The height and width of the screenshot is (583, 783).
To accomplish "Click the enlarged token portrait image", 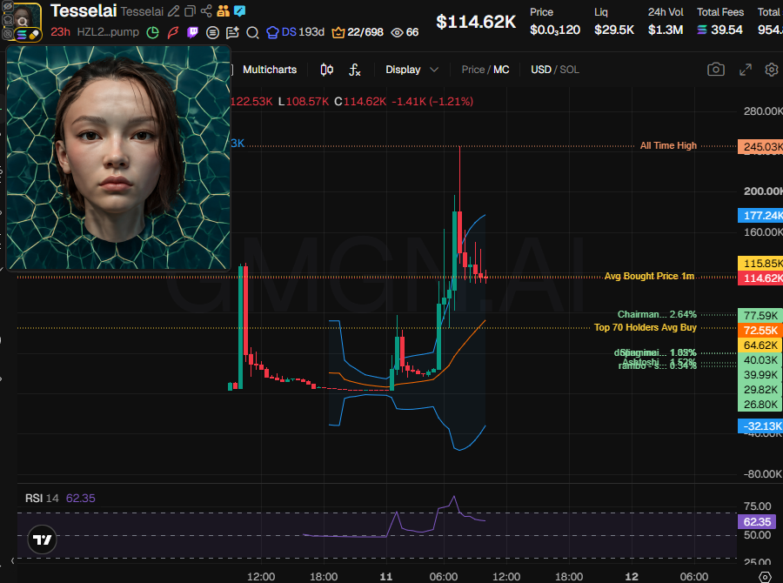I will [118, 157].
